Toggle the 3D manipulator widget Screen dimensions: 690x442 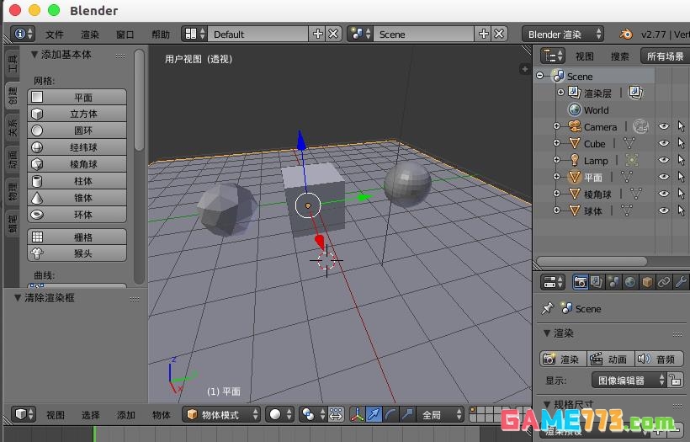(x=358, y=414)
